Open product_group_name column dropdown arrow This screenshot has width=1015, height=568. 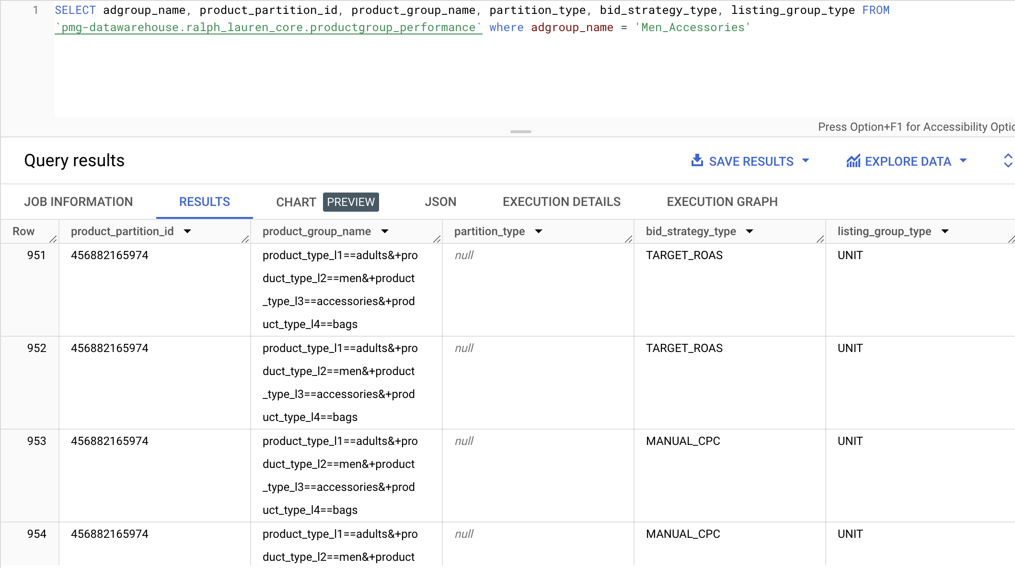pyautogui.click(x=385, y=231)
